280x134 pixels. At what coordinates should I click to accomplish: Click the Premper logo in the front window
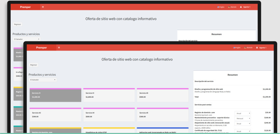[x=42, y=48]
